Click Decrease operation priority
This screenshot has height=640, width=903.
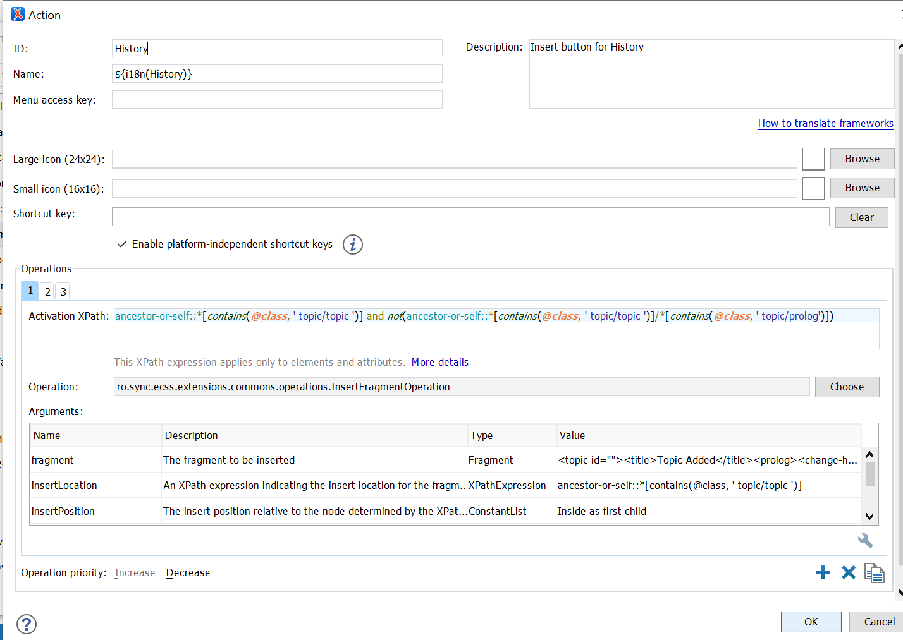(x=188, y=572)
